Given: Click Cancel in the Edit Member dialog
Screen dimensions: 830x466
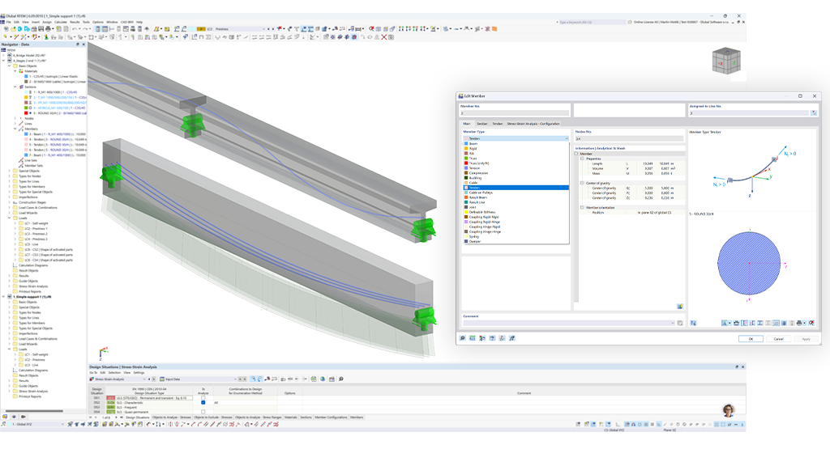Looking at the screenshot, I should pyautogui.click(x=778, y=338).
